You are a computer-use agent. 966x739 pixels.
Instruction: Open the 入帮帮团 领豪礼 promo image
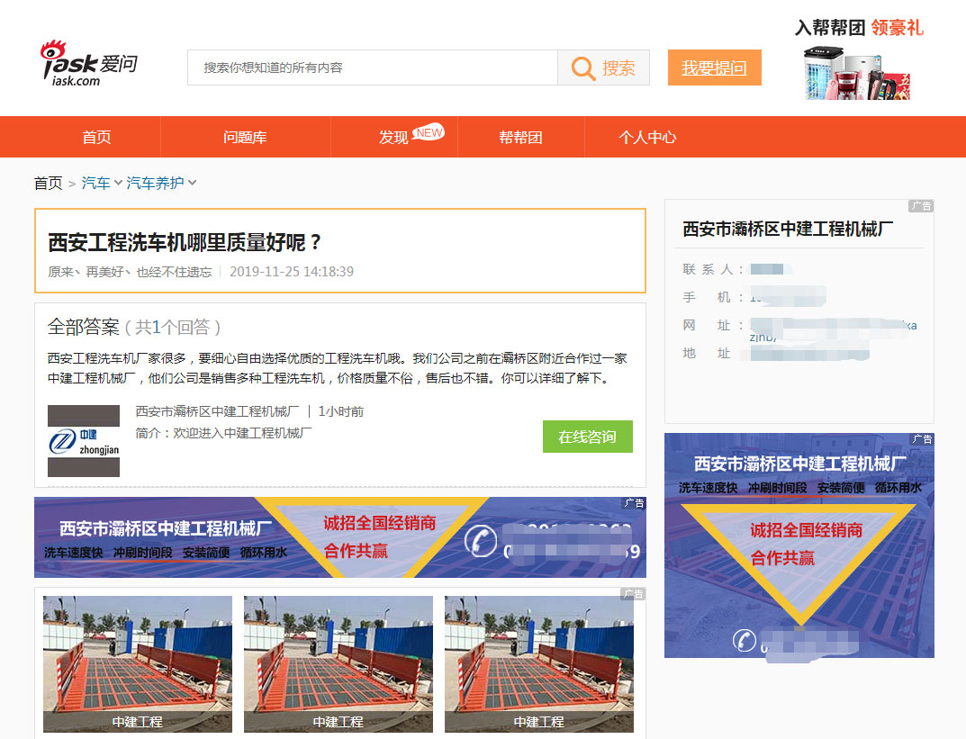click(x=859, y=59)
